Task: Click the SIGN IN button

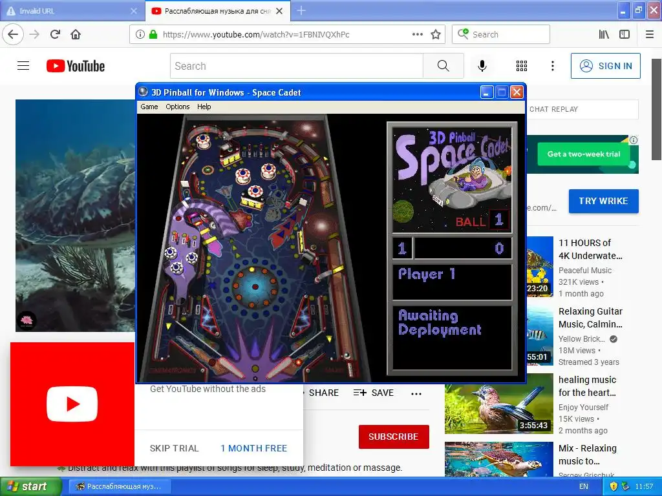Action: [x=605, y=66]
